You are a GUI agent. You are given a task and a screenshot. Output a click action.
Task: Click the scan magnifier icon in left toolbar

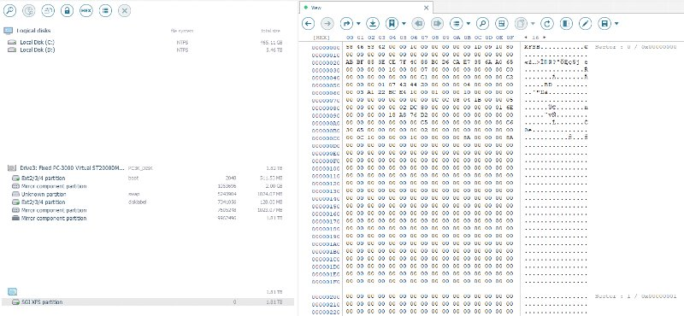click(9, 10)
